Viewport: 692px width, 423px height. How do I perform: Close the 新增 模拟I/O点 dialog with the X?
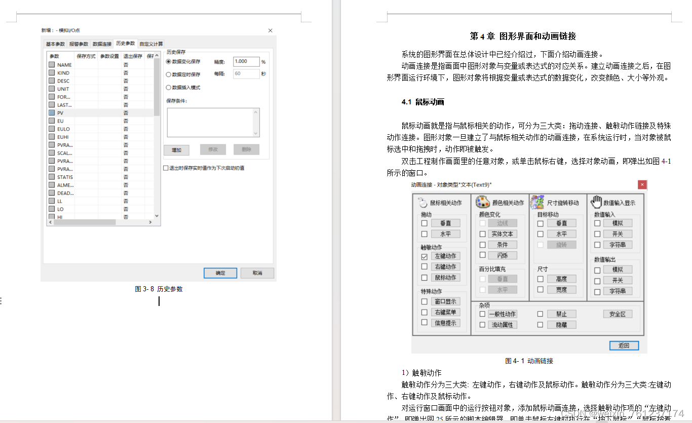pos(270,30)
